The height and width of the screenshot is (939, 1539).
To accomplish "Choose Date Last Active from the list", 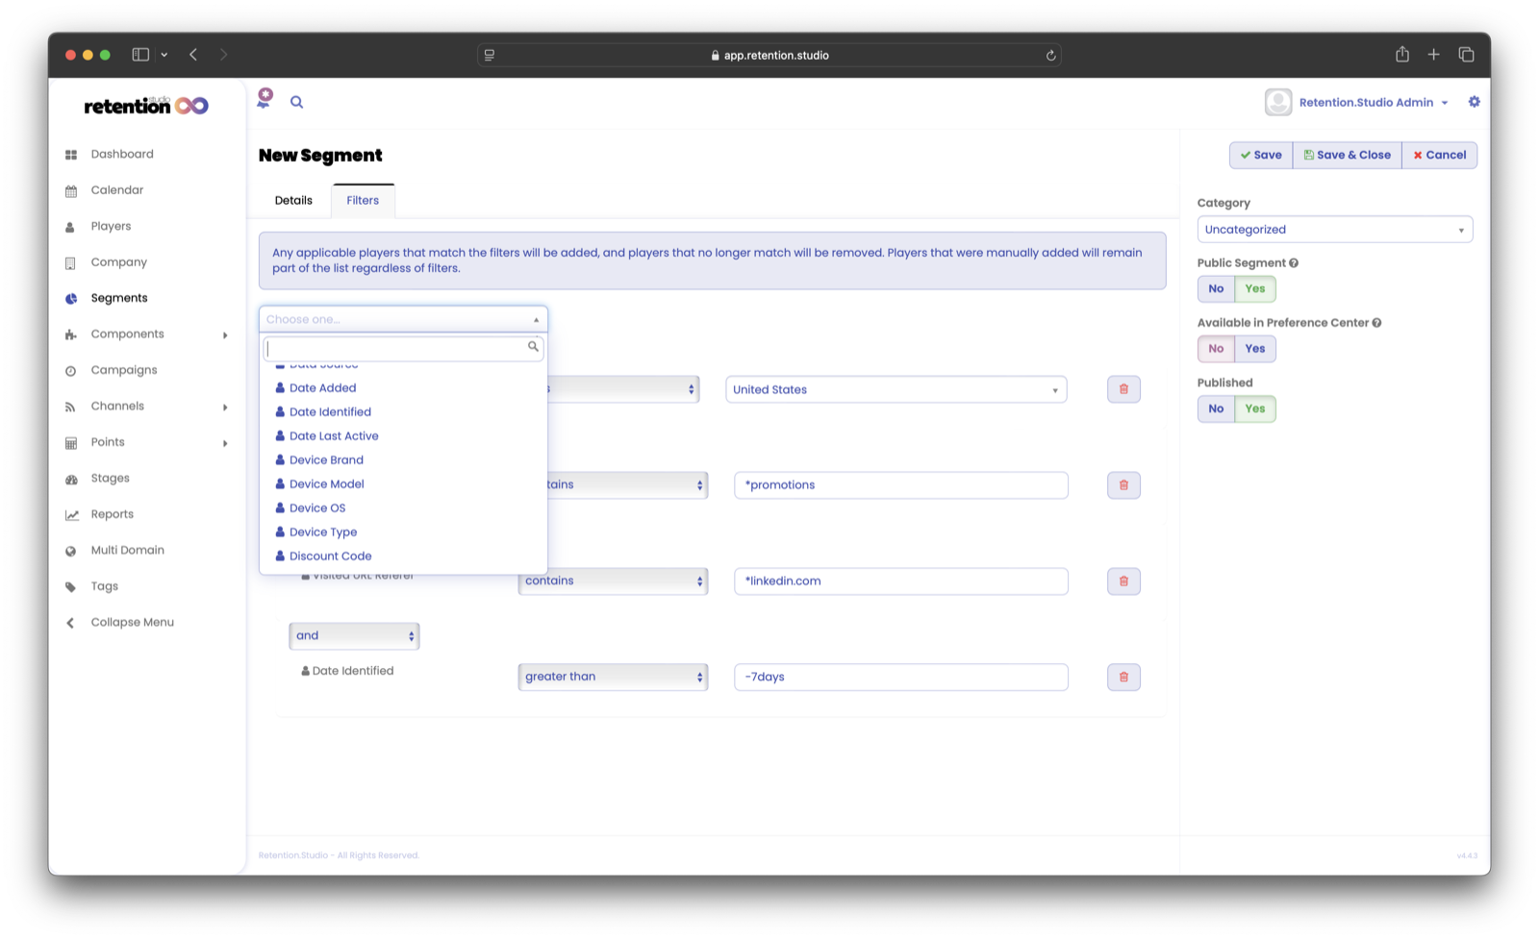I will point(334,436).
